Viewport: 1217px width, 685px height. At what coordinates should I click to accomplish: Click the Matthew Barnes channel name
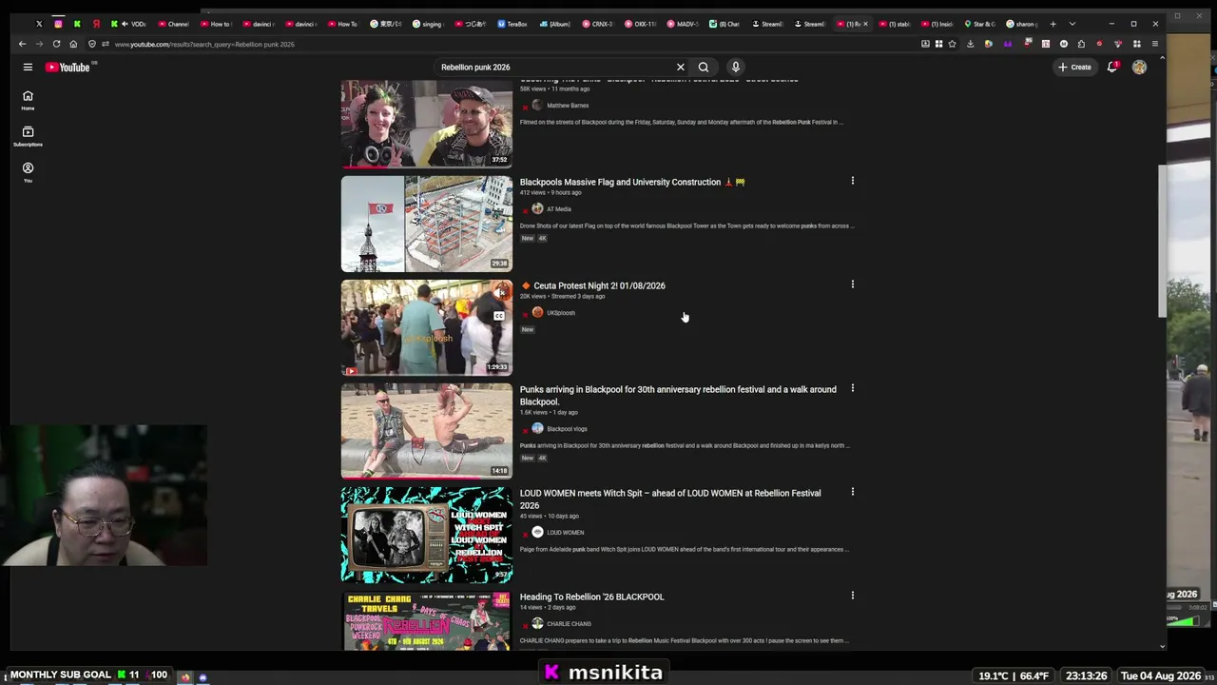click(x=568, y=106)
